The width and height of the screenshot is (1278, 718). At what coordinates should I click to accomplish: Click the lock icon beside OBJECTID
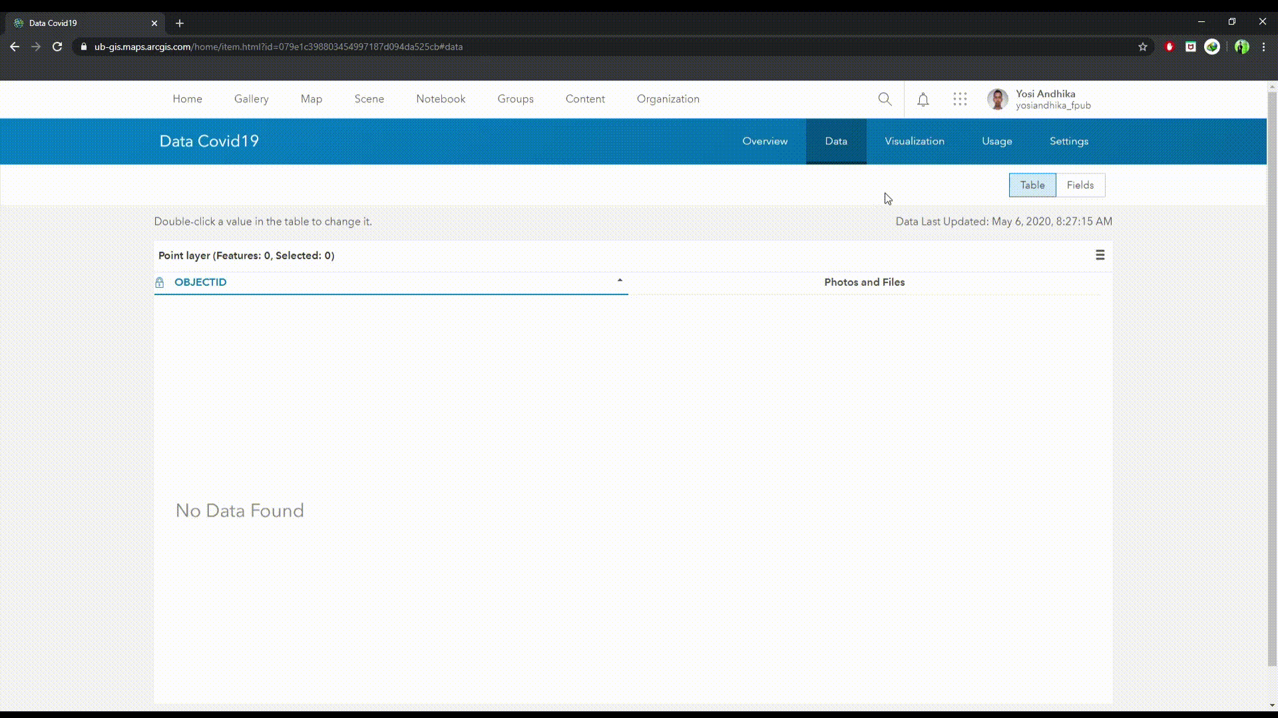(160, 283)
